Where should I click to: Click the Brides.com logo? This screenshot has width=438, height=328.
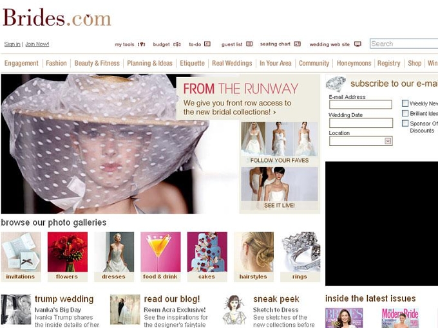pyautogui.click(x=57, y=17)
